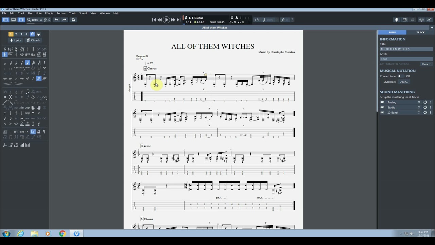Show the piano keyboard view

[404, 20]
